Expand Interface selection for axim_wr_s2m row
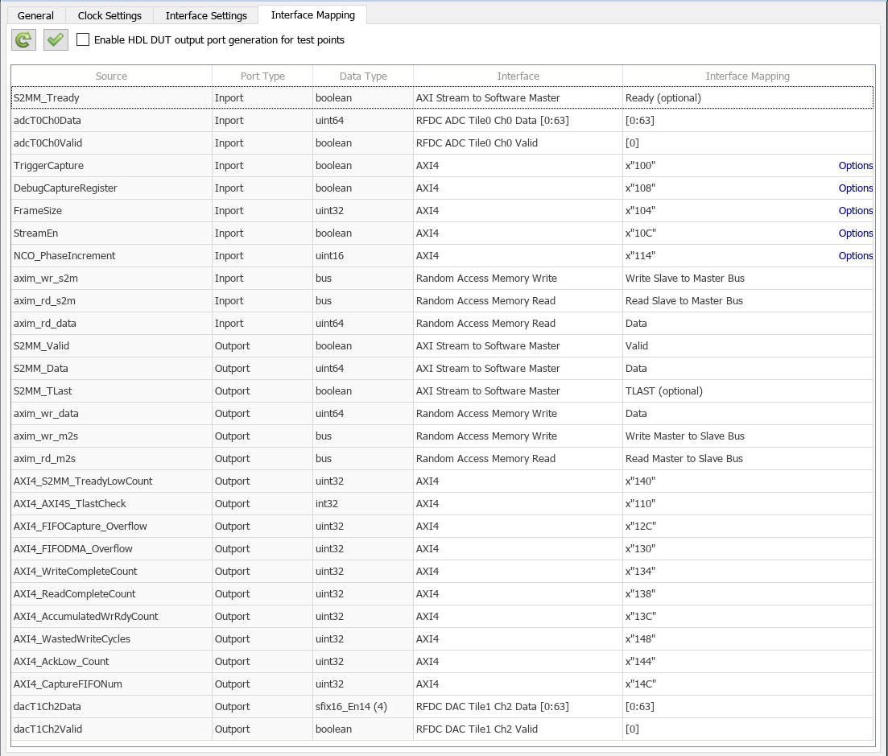 point(518,279)
